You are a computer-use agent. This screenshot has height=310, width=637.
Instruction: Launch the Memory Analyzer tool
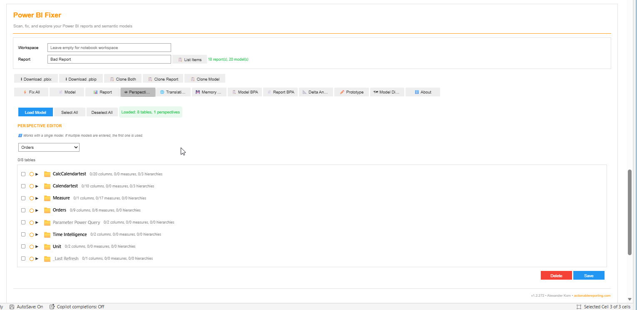coord(209,92)
